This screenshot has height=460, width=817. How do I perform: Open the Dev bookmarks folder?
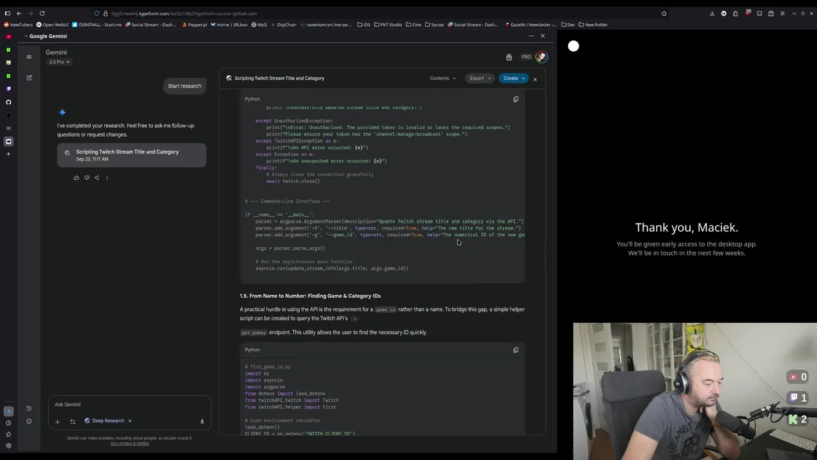pos(568,25)
